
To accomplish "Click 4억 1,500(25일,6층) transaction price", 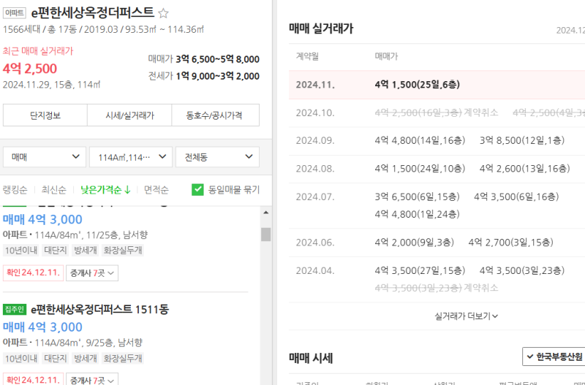I will 417,85.
